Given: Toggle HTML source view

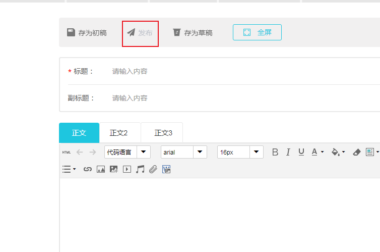Looking at the screenshot, I should point(67,152).
